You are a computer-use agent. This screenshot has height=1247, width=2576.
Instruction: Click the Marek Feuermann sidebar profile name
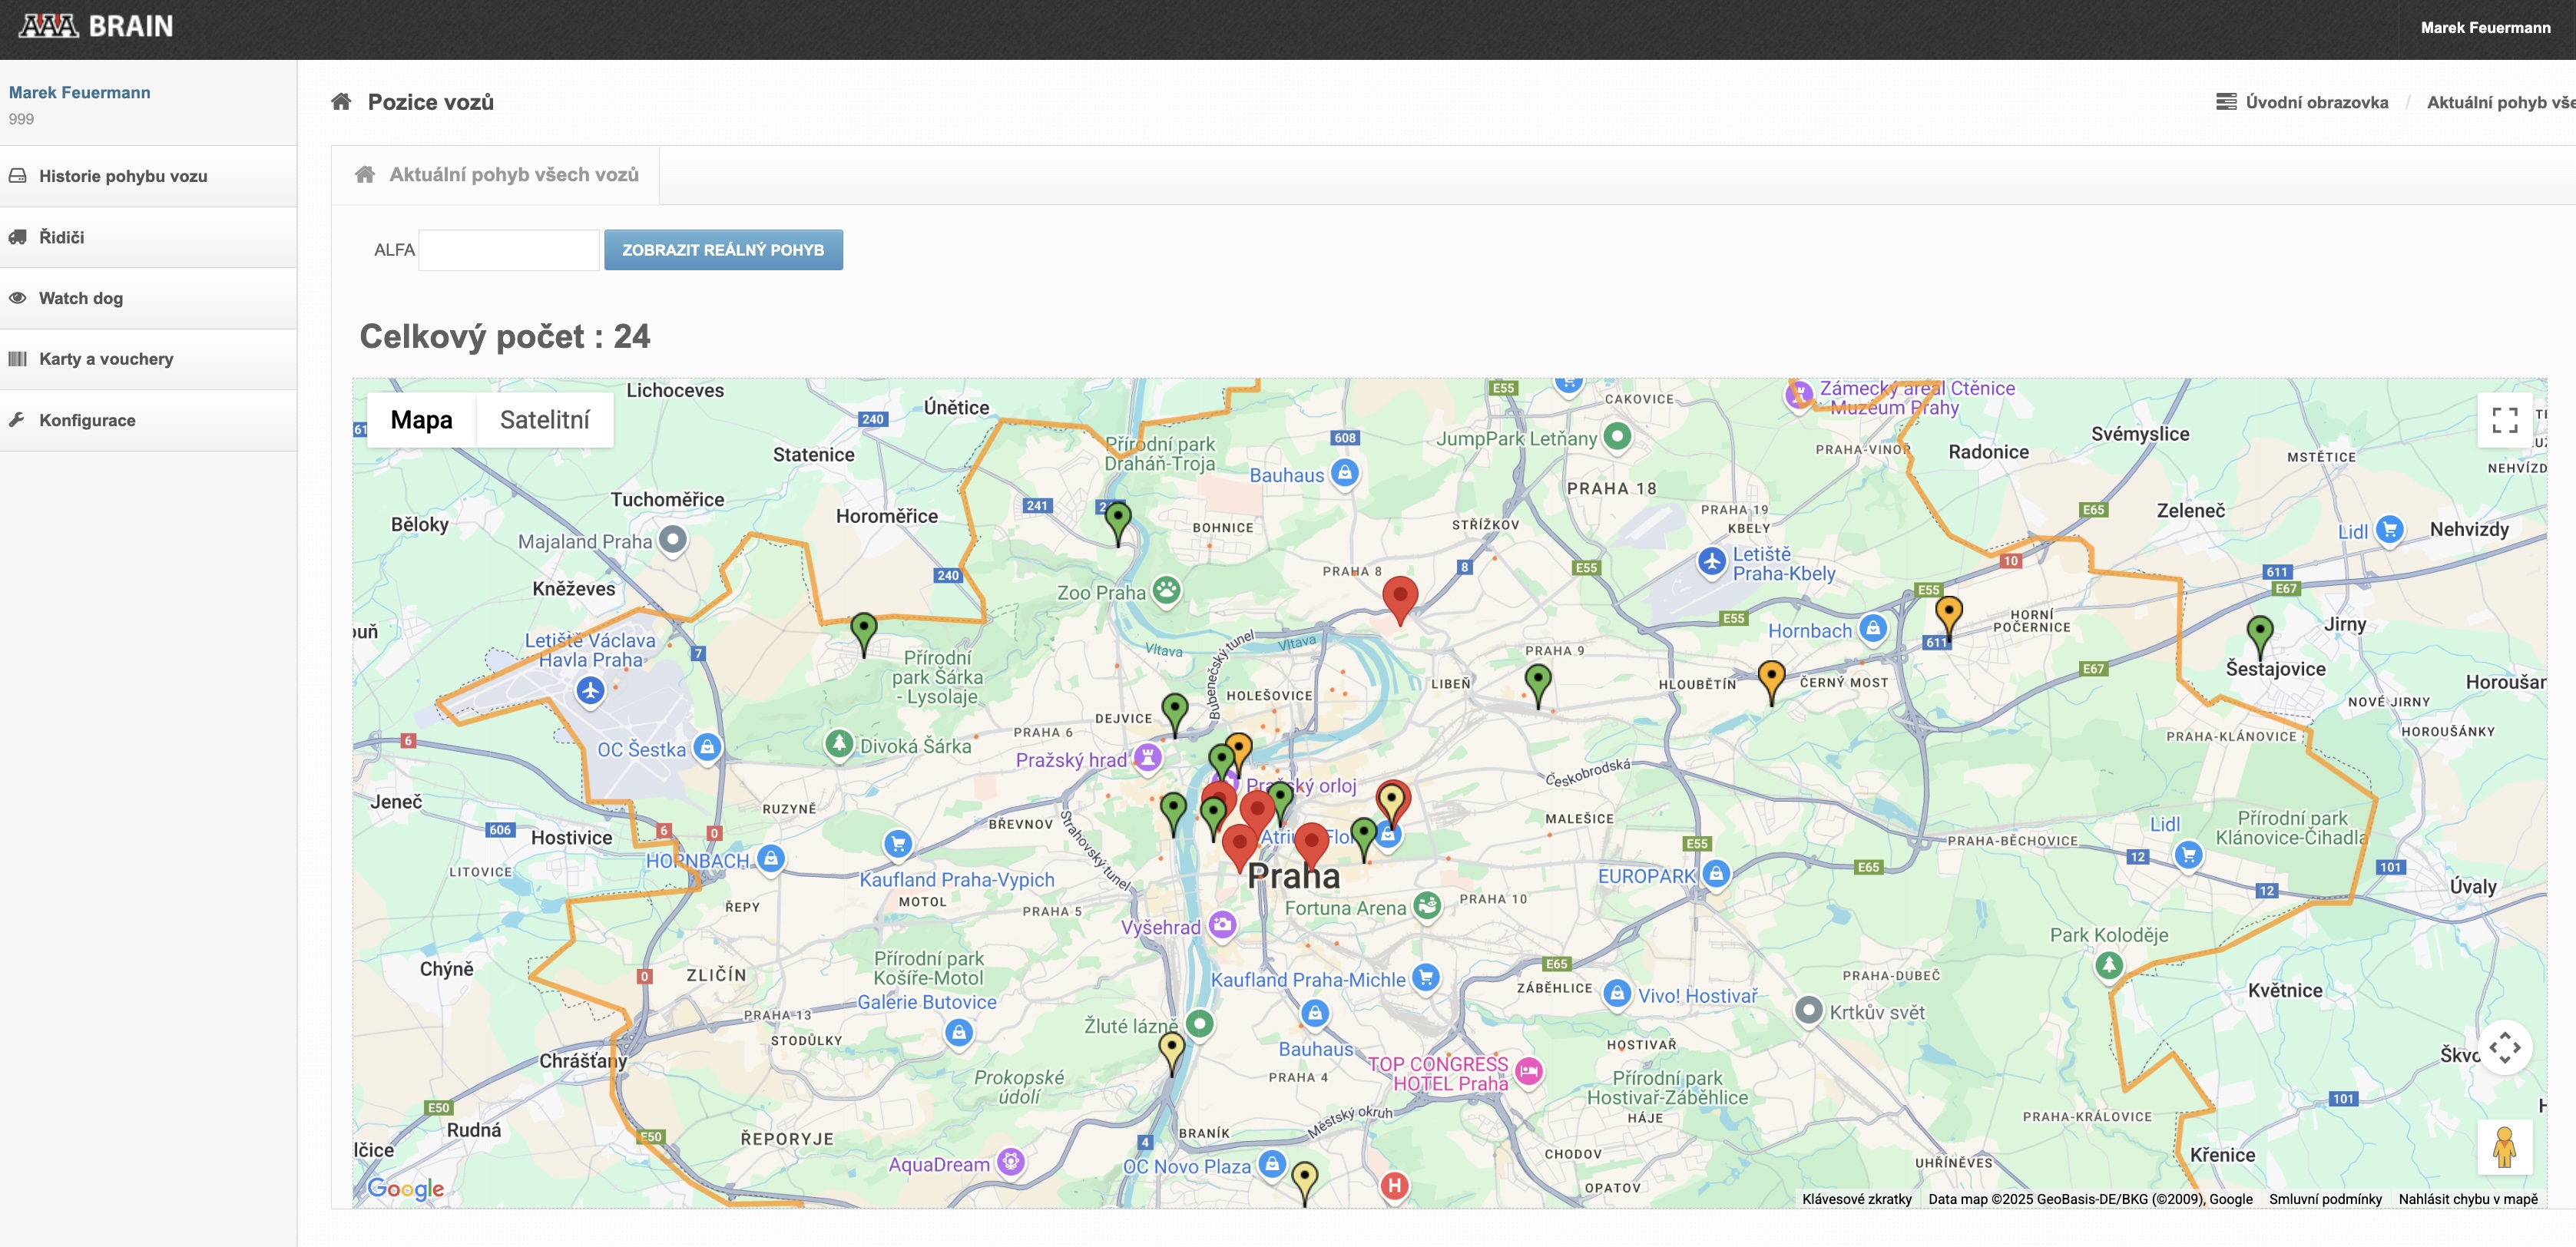(x=80, y=92)
